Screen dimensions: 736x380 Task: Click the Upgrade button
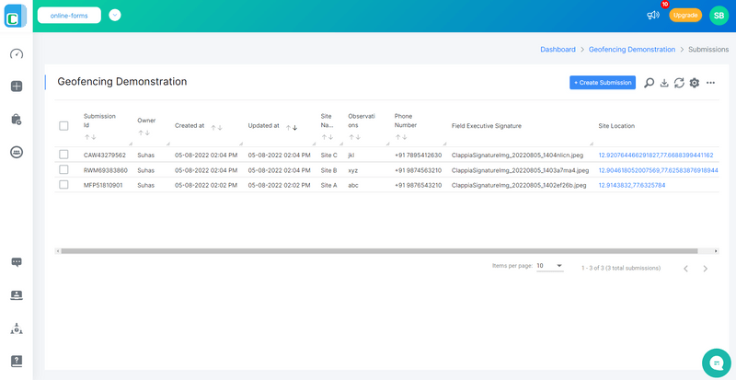click(x=684, y=16)
